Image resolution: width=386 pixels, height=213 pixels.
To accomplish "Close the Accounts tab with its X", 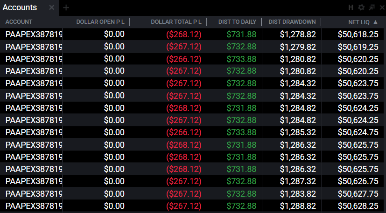I will click(x=51, y=7).
